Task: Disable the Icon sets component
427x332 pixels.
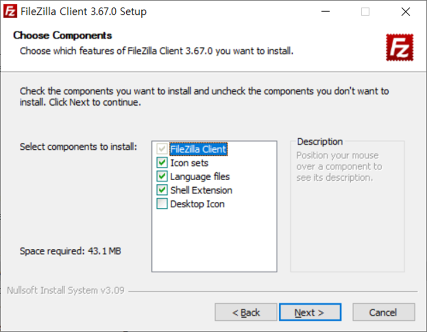Action: [163, 163]
